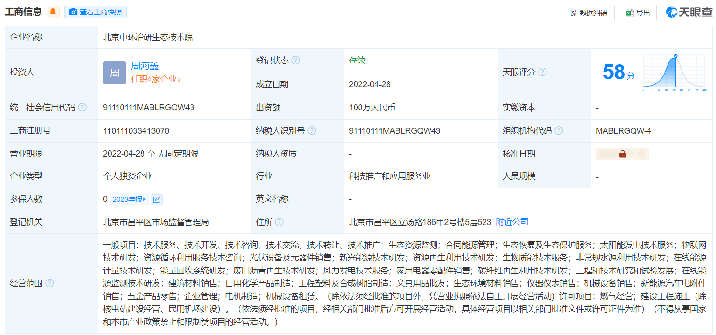Viewport: 716px width, 335px height.
Task: Select taxpayer ID next to 纳税人识别号
Action: [x=395, y=131]
